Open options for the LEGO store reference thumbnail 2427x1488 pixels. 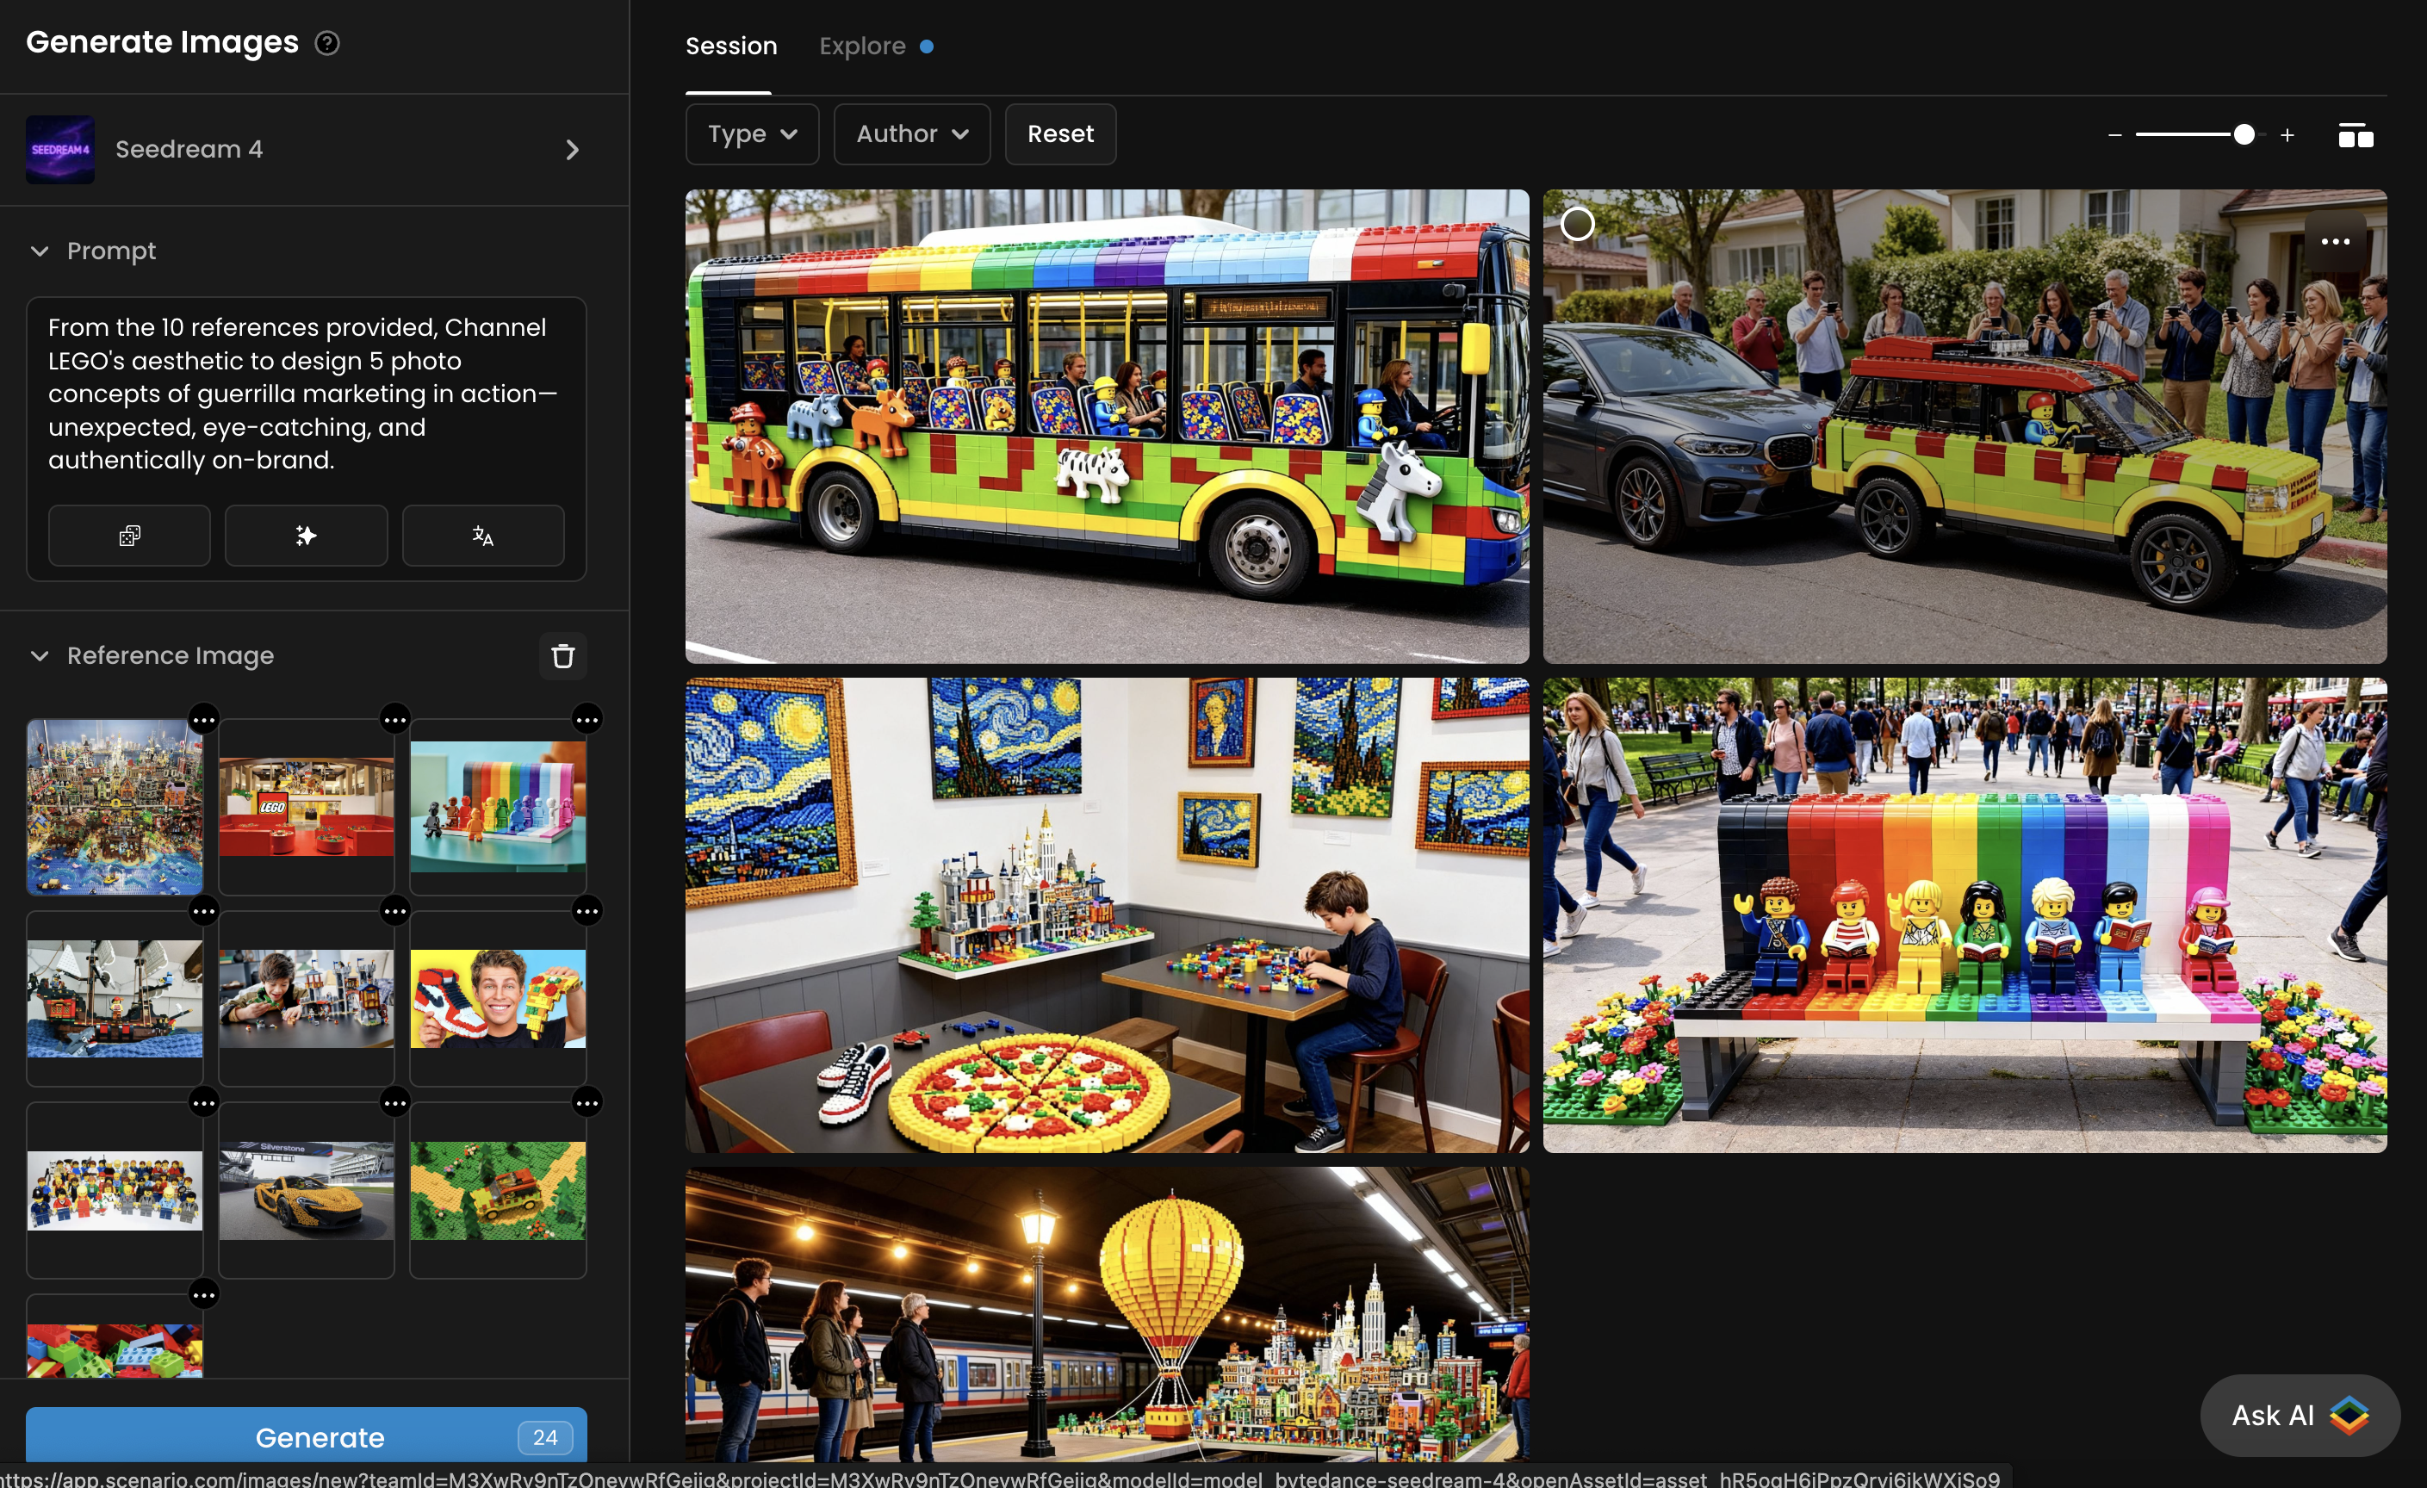395,720
